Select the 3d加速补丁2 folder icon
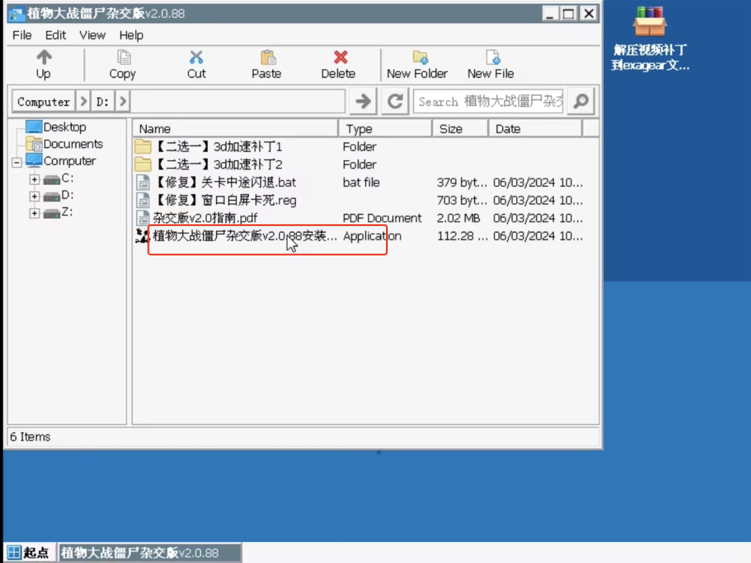 (x=143, y=164)
